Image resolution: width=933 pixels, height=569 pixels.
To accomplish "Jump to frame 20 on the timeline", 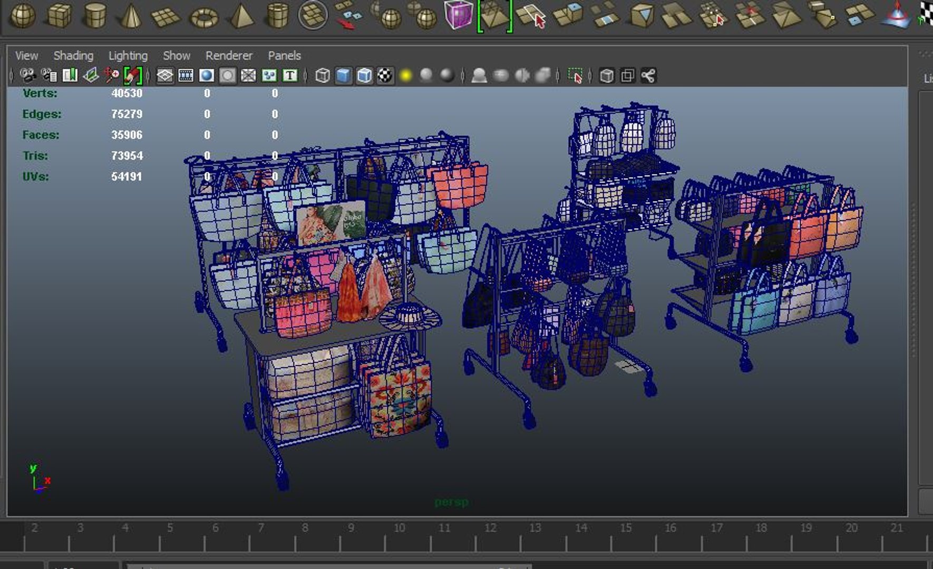I will click(852, 527).
